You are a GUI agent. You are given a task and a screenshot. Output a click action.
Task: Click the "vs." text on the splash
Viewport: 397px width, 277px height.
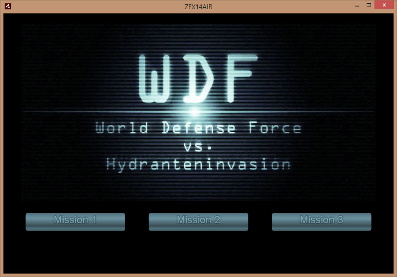point(198,147)
